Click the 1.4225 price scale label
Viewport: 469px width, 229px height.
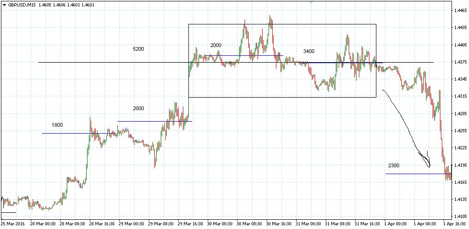tap(460, 148)
